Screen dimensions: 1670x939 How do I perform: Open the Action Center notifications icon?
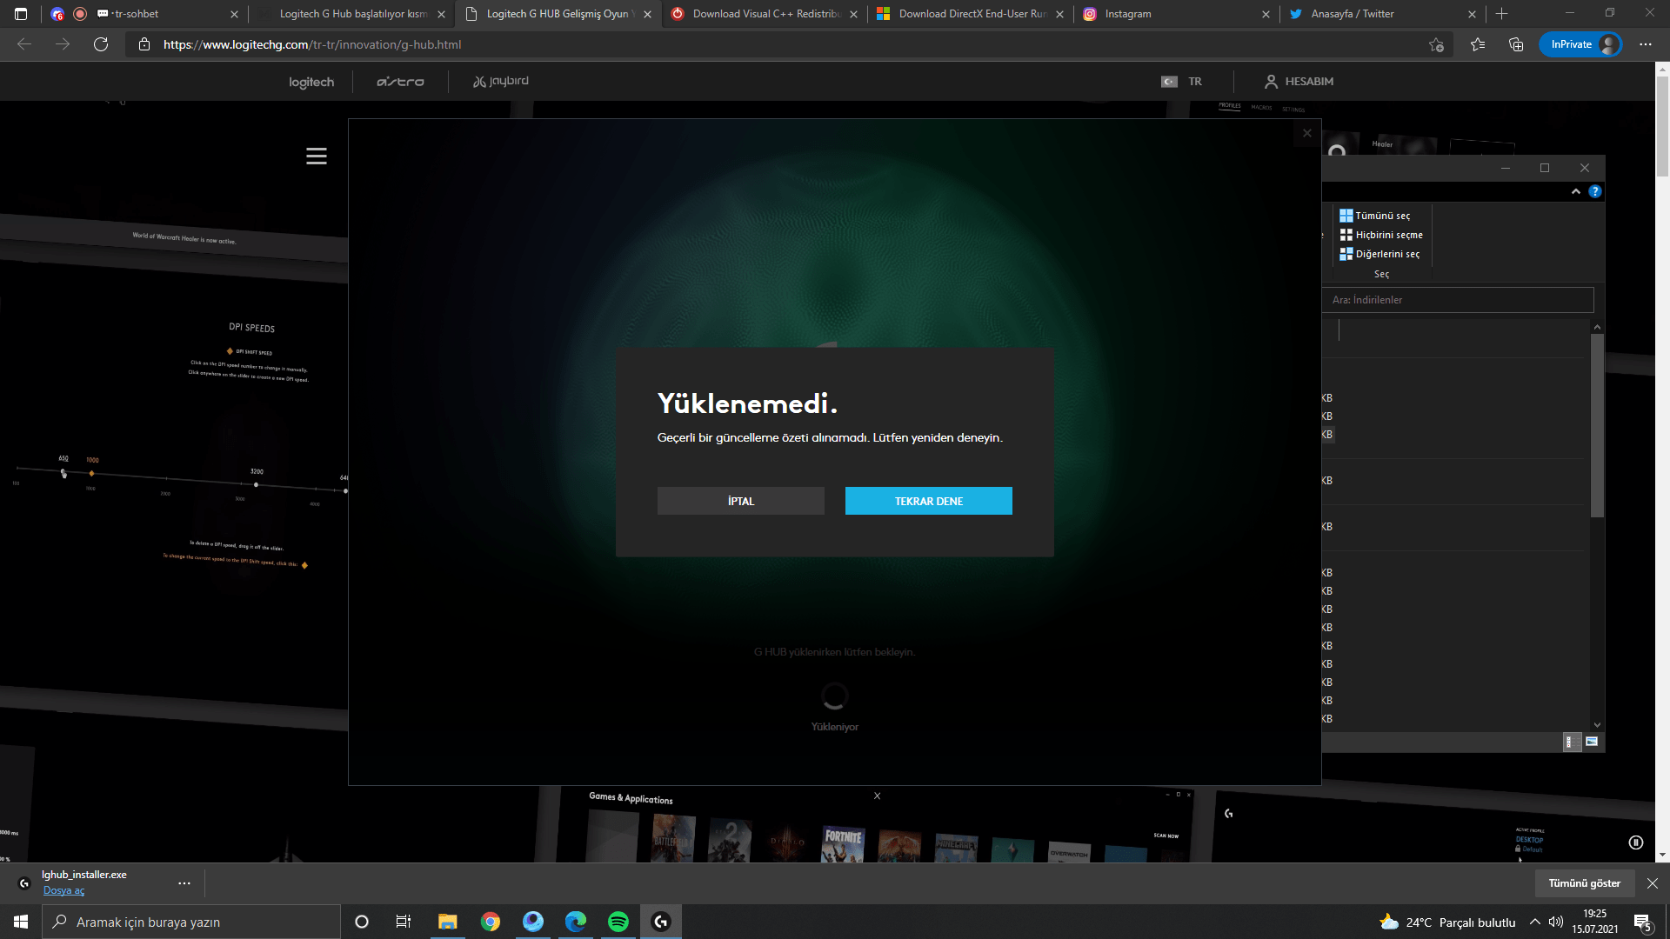click(x=1642, y=922)
